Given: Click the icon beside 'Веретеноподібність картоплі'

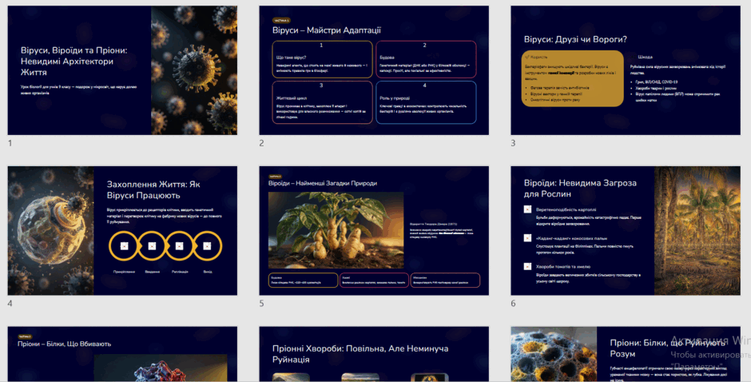Looking at the screenshot, I should (x=527, y=209).
